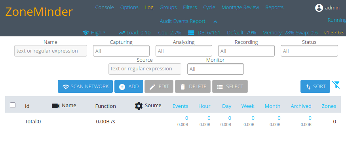
Task: Click the camera icon in Name column
Action: click(x=55, y=106)
